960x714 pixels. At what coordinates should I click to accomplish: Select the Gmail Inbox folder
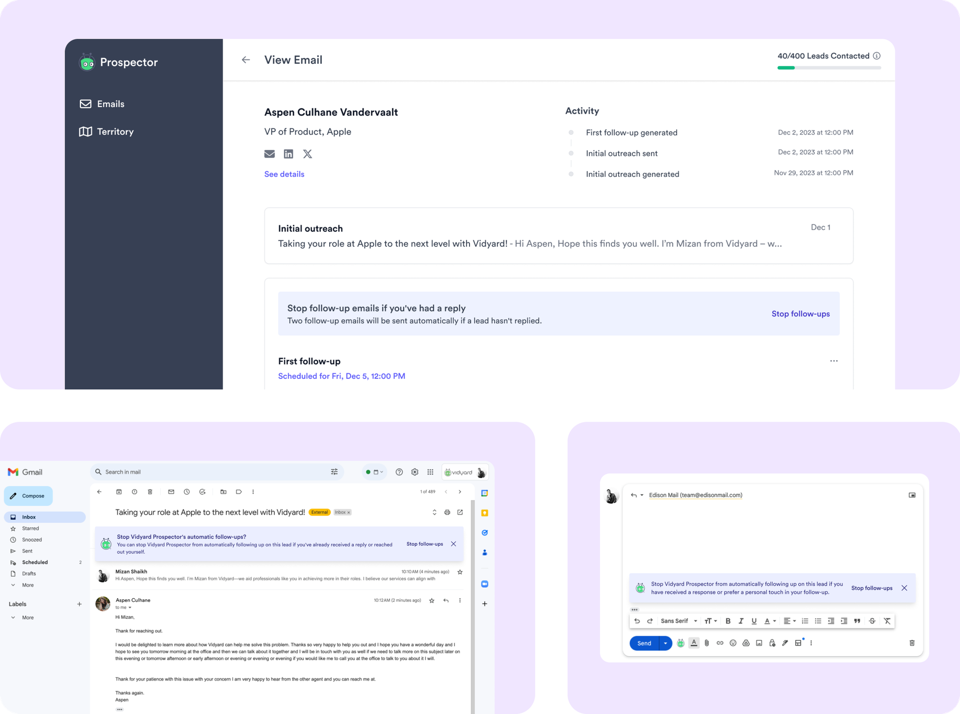pyautogui.click(x=44, y=517)
